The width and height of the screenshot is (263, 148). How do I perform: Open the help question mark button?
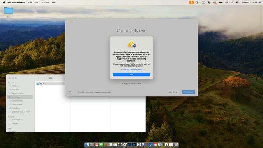coord(70,92)
